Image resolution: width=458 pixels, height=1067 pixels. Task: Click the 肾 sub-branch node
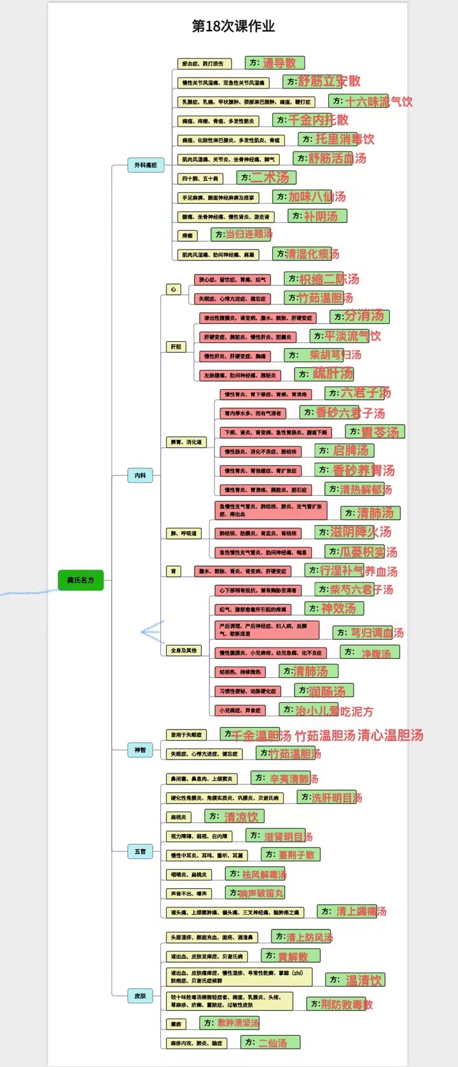(x=173, y=571)
